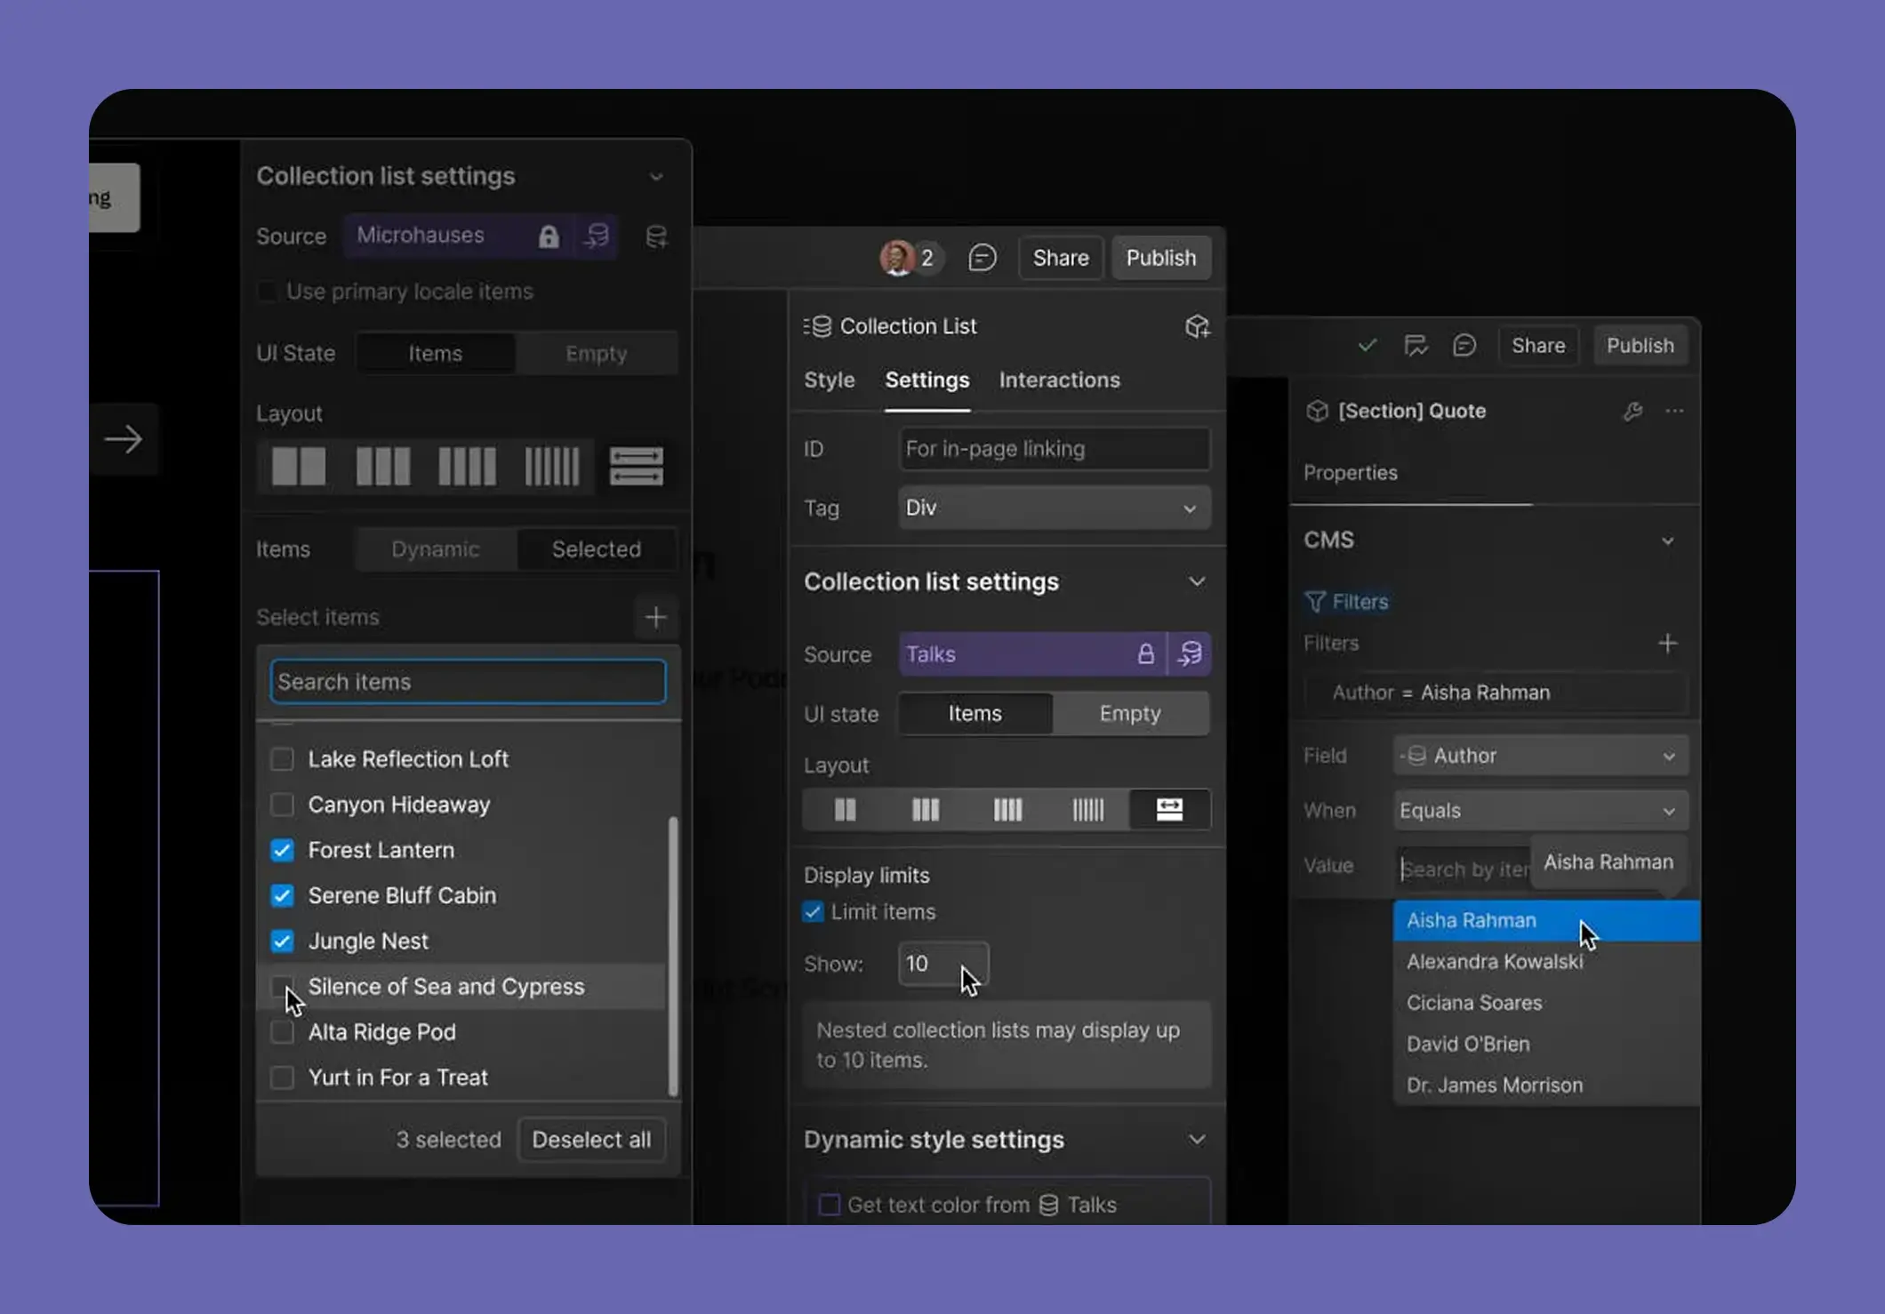The height and width of the screenshot is (1314, 1885).
Task: Toggle the Limit items checkbox
Action: click(813, 912)
